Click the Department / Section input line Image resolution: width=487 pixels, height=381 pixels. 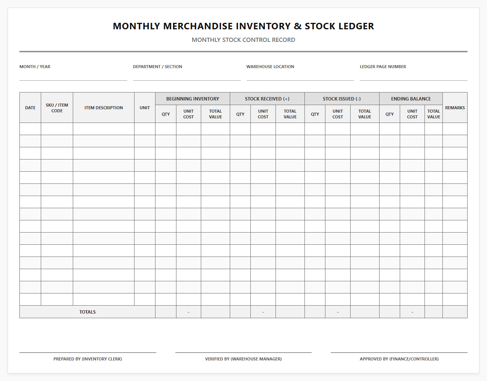187,75
